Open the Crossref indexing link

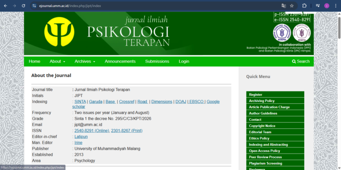(x=127, y=102)
